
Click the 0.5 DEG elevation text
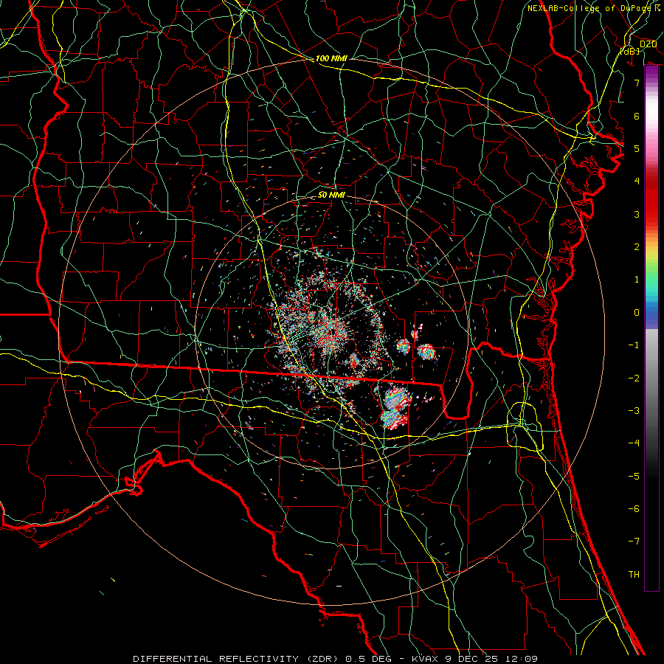click(x=368, y=659)
